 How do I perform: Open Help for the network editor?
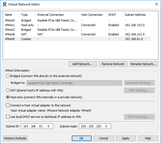tap(148, 138)
